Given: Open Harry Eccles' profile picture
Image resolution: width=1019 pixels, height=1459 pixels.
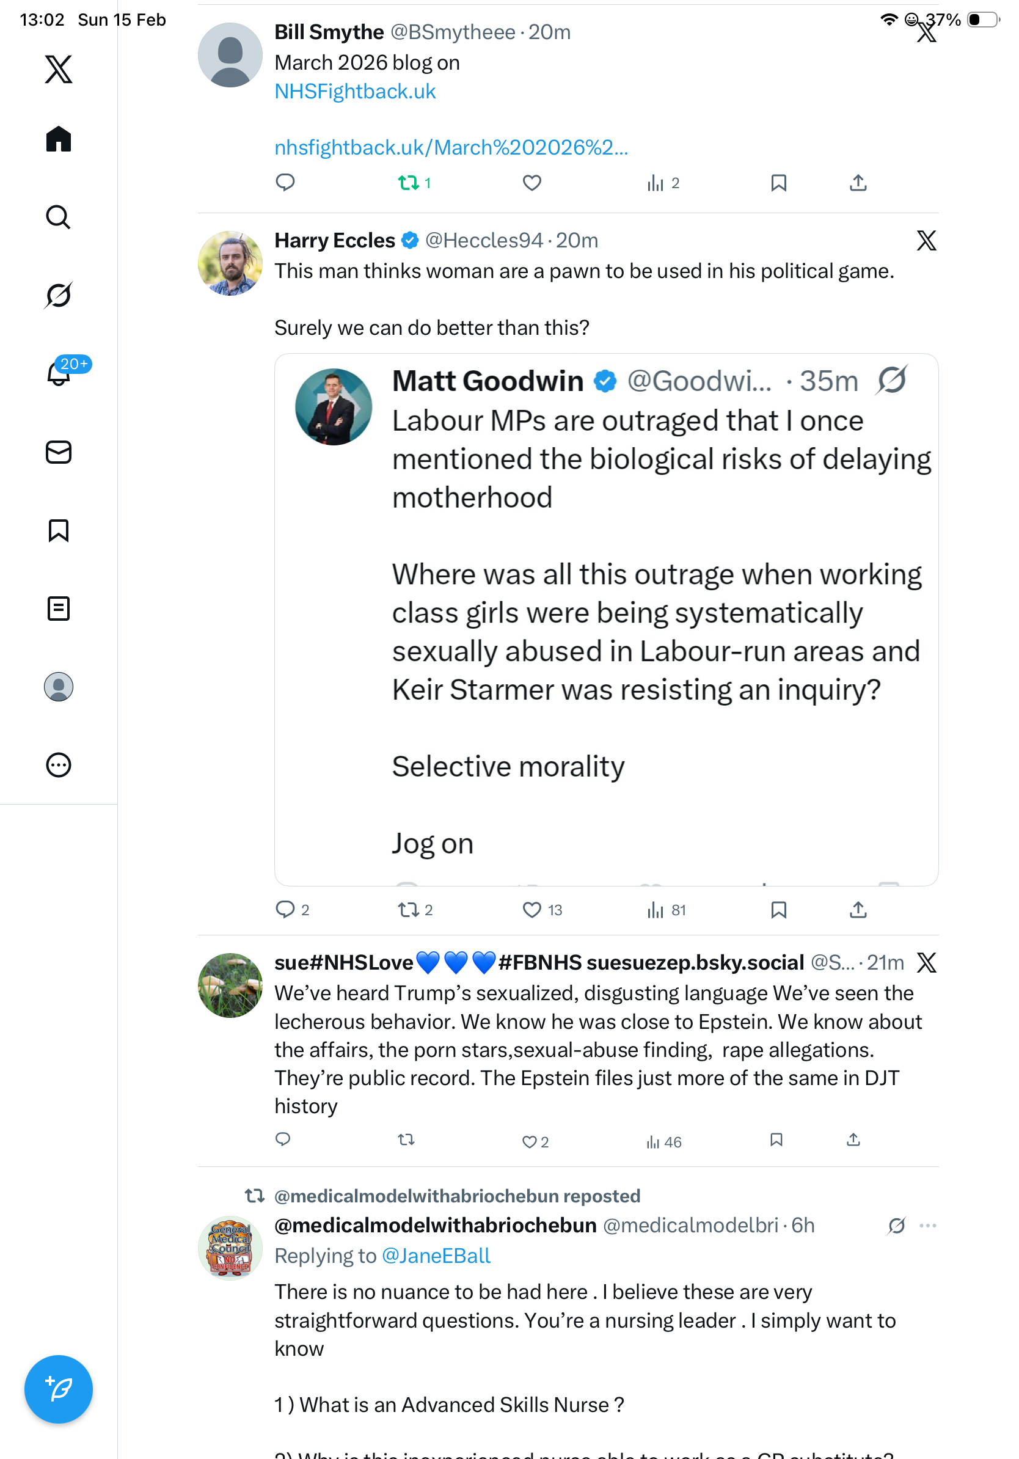Looking at the screenshot, I should pyautogui.click(x=230, y=263).
